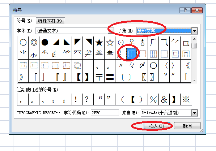This screenshot has height=151, width=216.
Task: Pick the percent sign from recent symbols
Action: coord(153,99)
